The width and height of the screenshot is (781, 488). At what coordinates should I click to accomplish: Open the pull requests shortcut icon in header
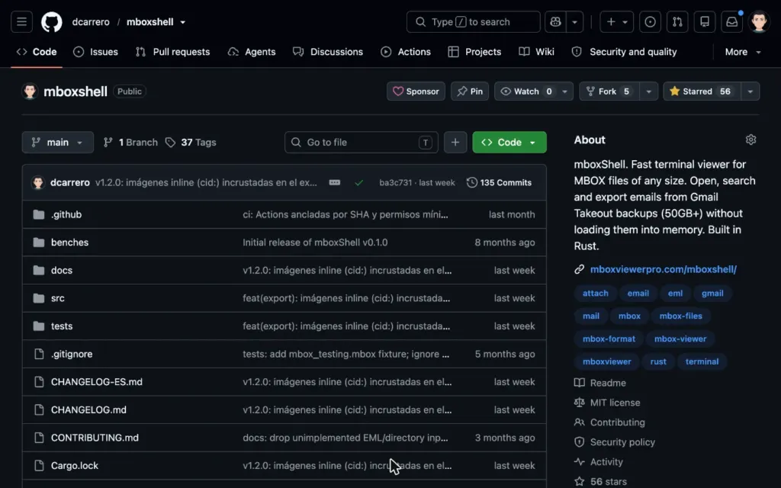pos(677,22)
